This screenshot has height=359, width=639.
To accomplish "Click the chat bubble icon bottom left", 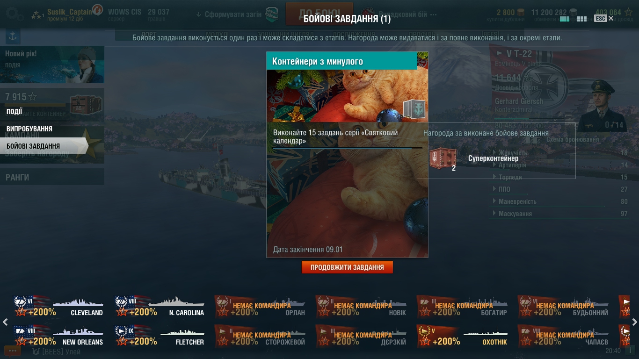I will click(x=12, y=350).
